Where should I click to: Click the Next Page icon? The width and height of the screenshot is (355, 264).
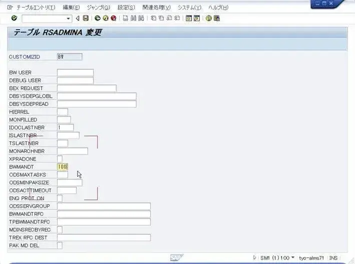click(x=169, y=18)
